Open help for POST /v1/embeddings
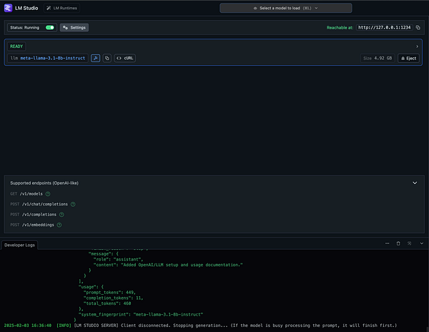 coord(59,225)
